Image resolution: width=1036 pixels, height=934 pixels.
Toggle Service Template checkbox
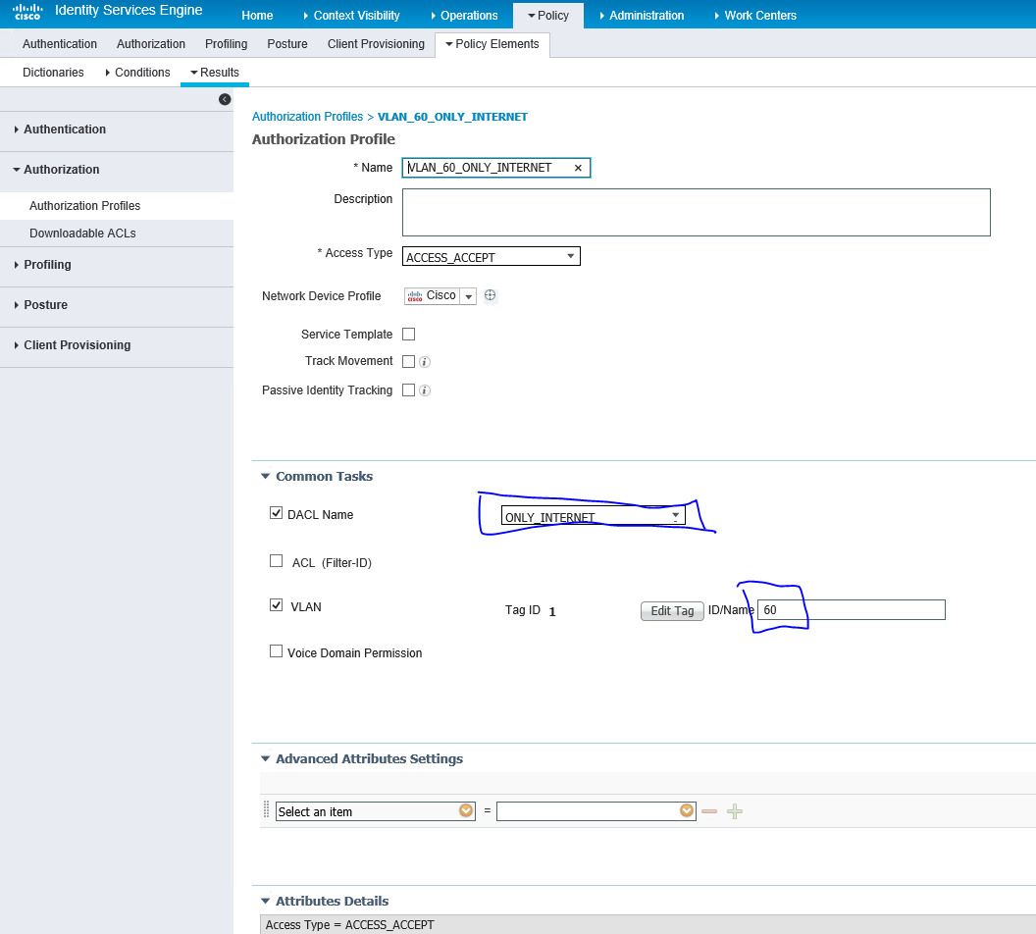point(408,335)
